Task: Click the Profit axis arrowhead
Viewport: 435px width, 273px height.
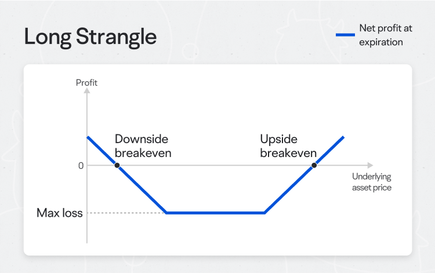Action: 87,92
